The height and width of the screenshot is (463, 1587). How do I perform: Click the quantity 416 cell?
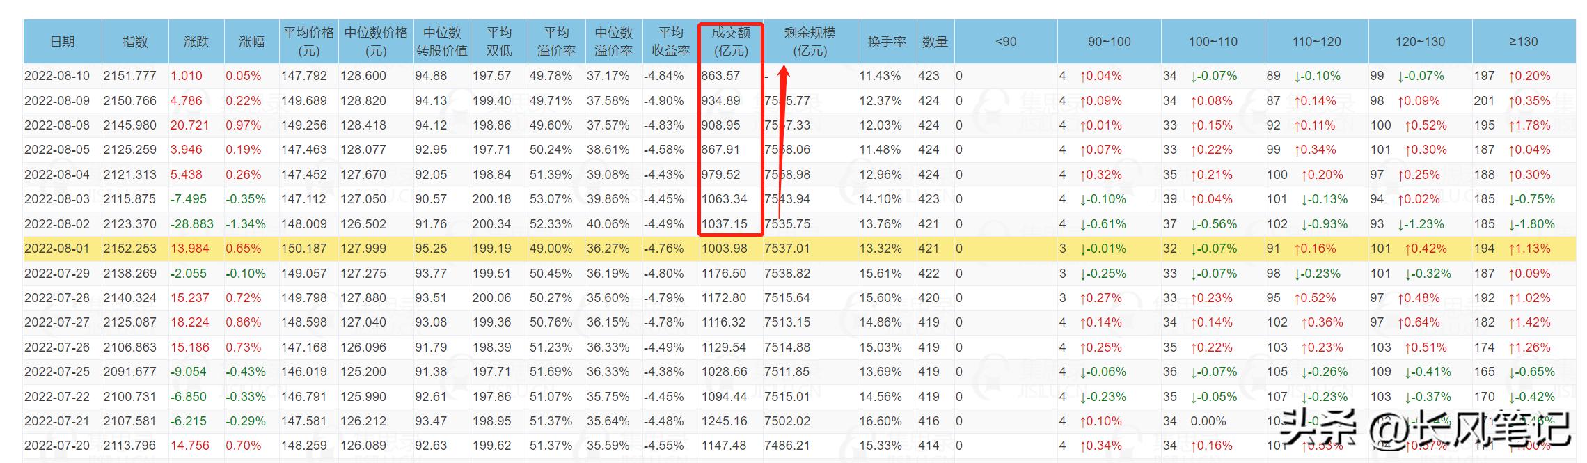[x=929, y=421]
